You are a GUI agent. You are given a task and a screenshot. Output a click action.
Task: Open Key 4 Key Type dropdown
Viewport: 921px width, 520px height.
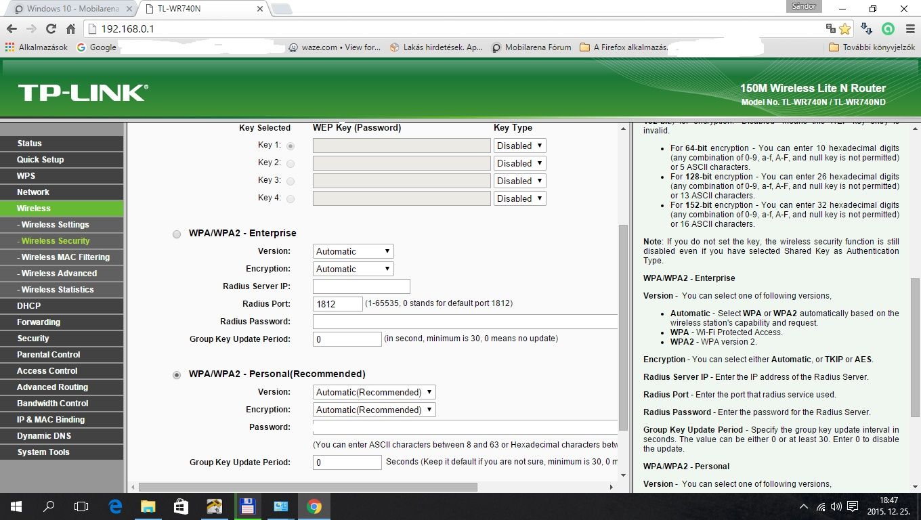click(519, 198)
